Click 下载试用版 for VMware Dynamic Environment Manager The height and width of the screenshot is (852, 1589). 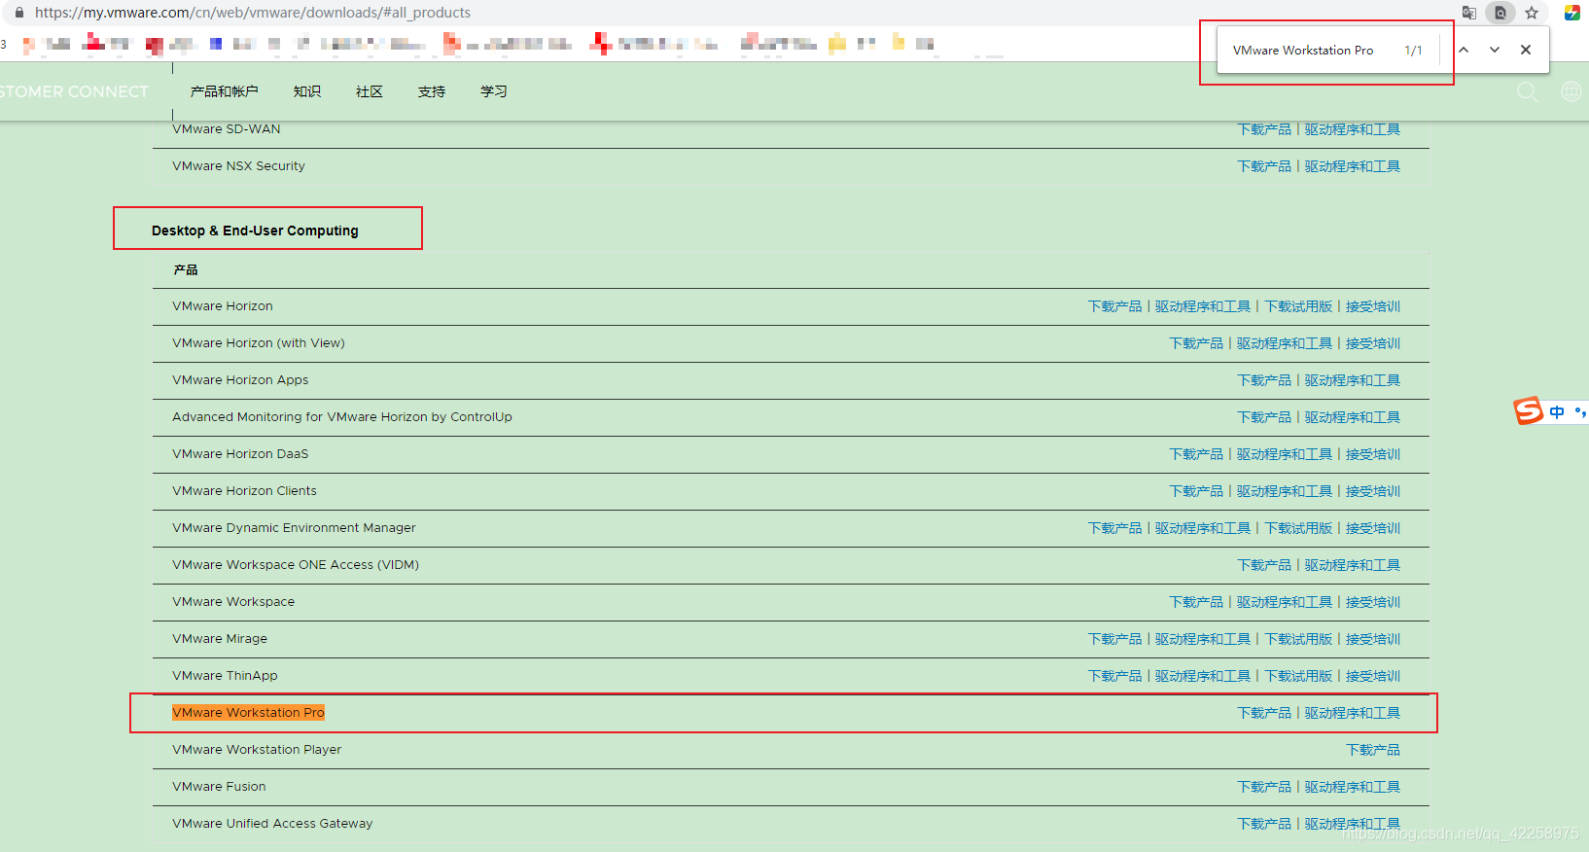(x=1298, y=528)
